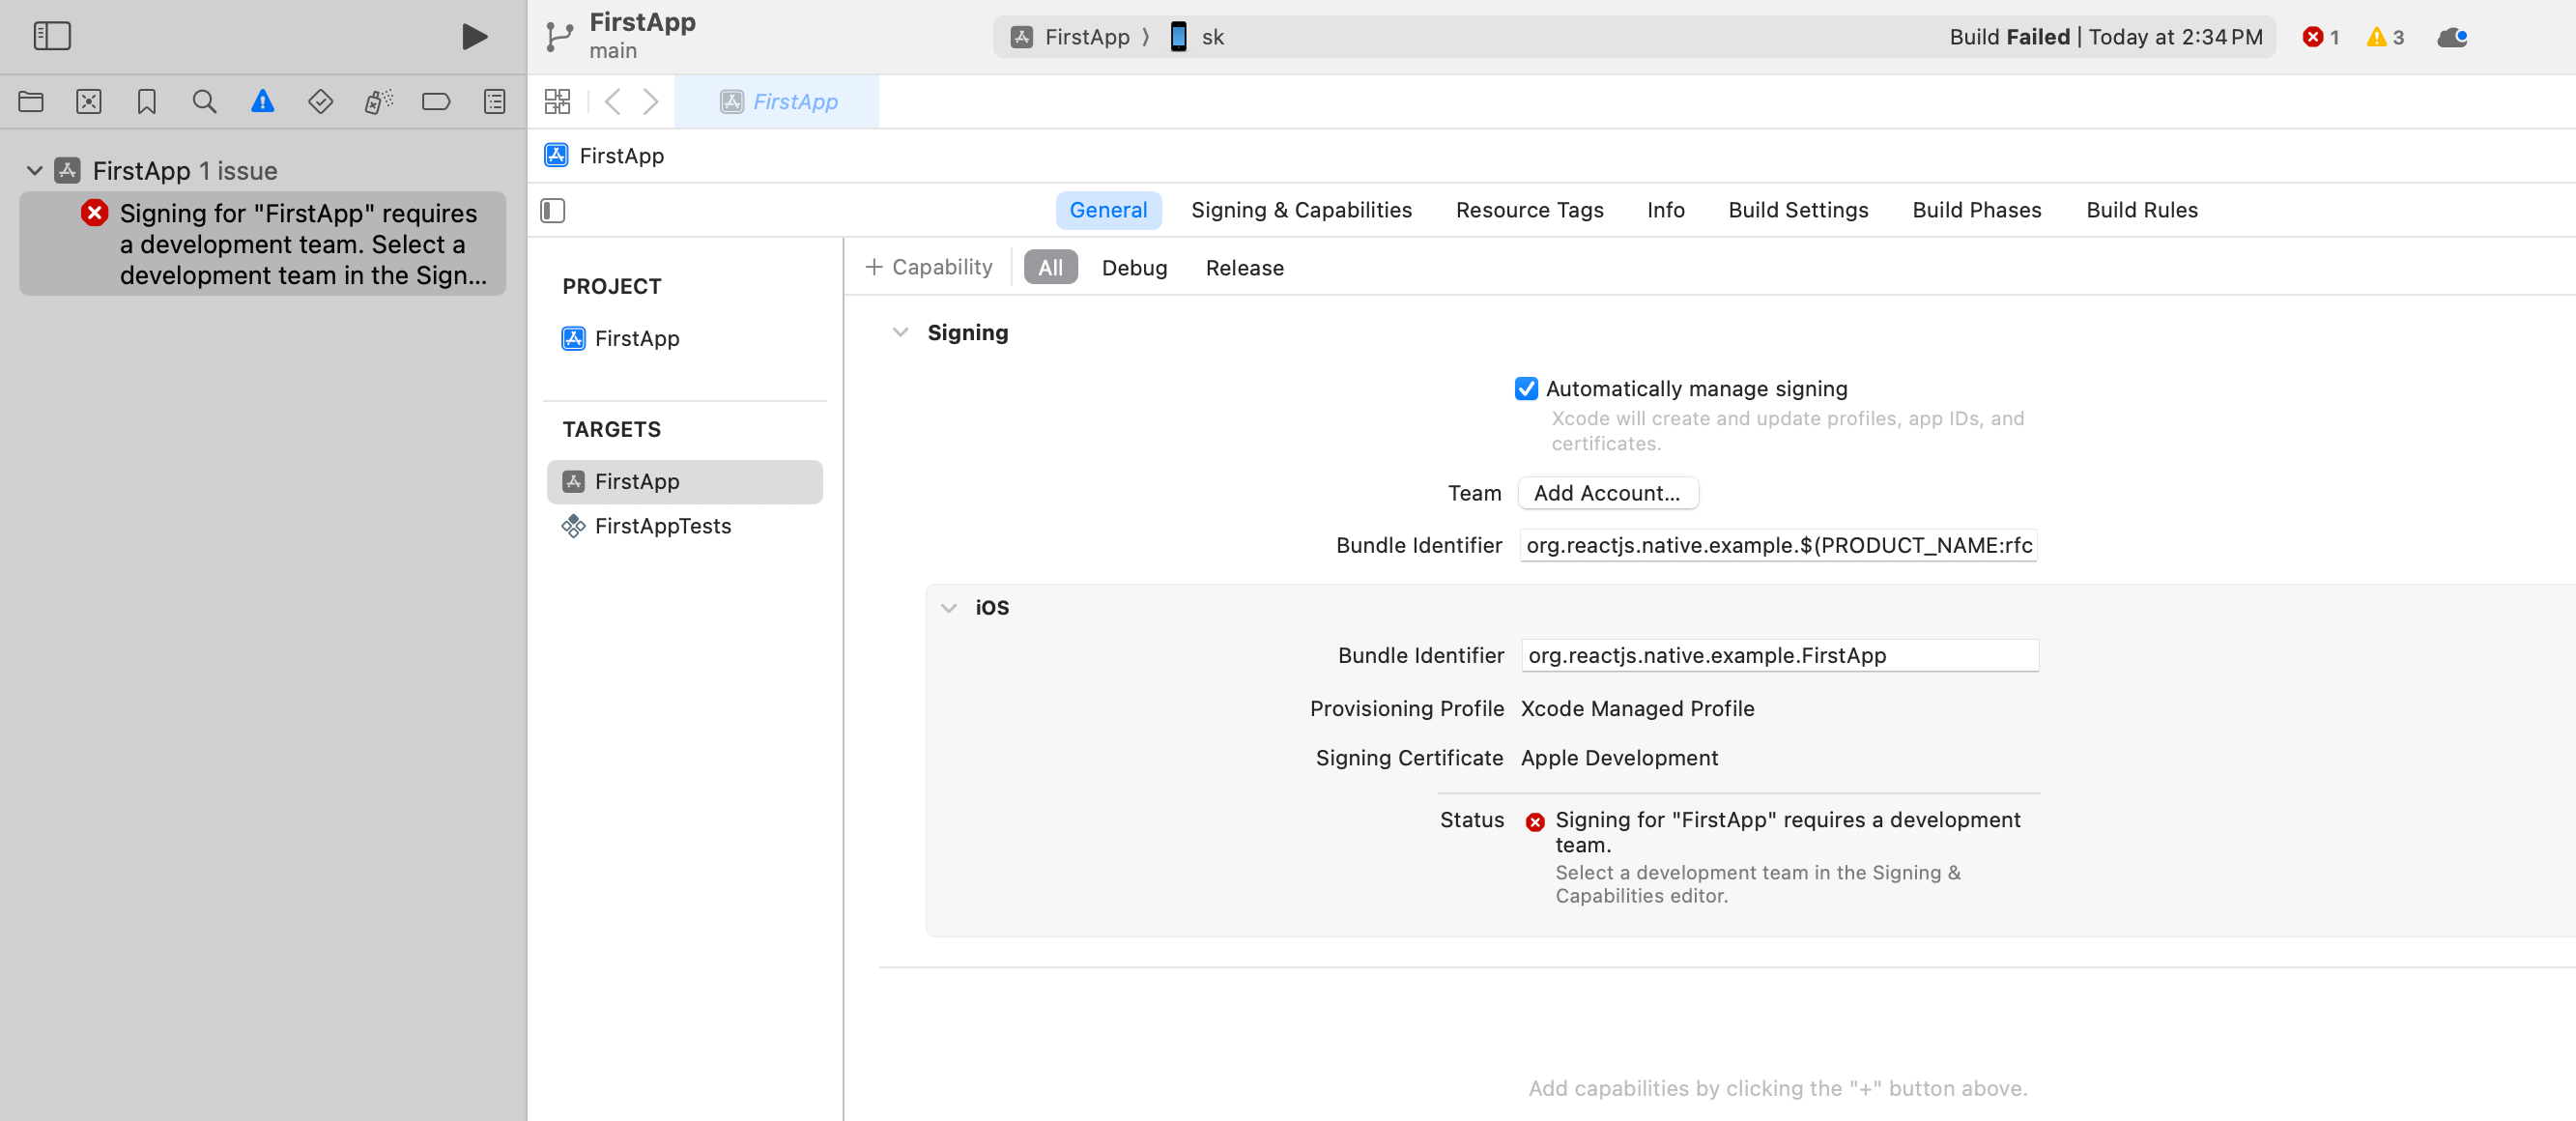Uncheck Automatically manage signing

[1526, 388]
